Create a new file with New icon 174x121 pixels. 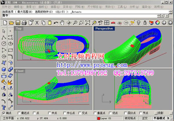click(x=5, y=23)
